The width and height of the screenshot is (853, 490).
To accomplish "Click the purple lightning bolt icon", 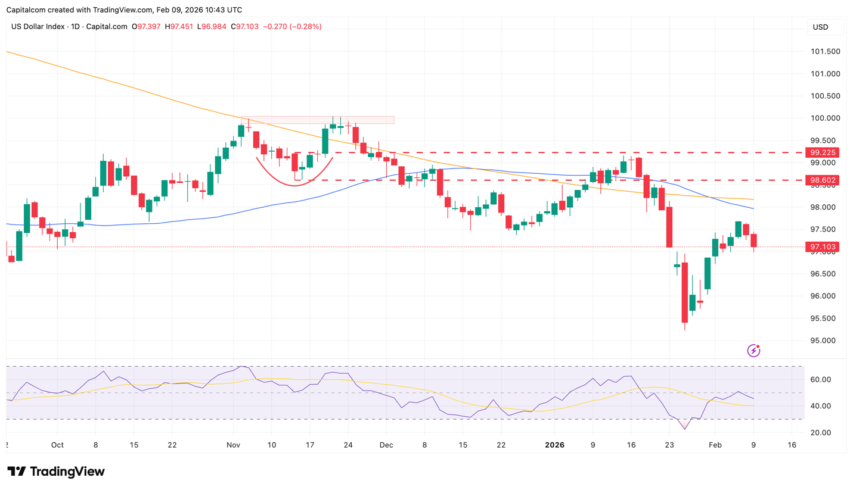I will click(x=753, y=350).
